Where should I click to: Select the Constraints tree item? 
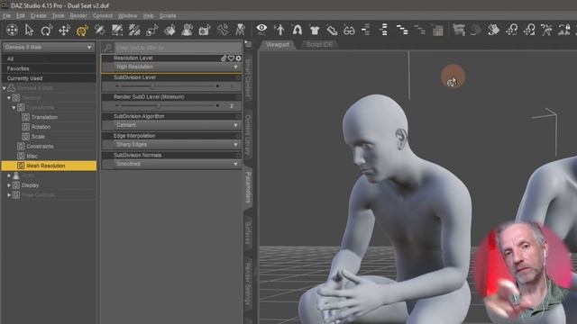(x=40, y=146)
